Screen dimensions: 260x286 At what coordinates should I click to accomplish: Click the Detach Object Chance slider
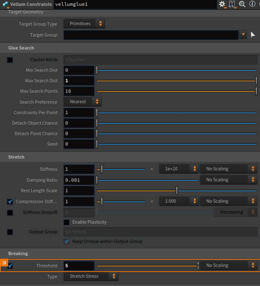pyautogui.click(x=176, y=123)
